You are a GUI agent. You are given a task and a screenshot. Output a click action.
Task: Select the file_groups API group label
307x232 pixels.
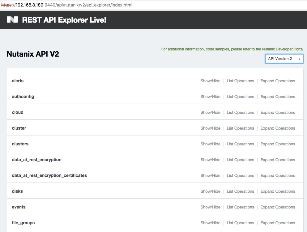coord(23,223)
